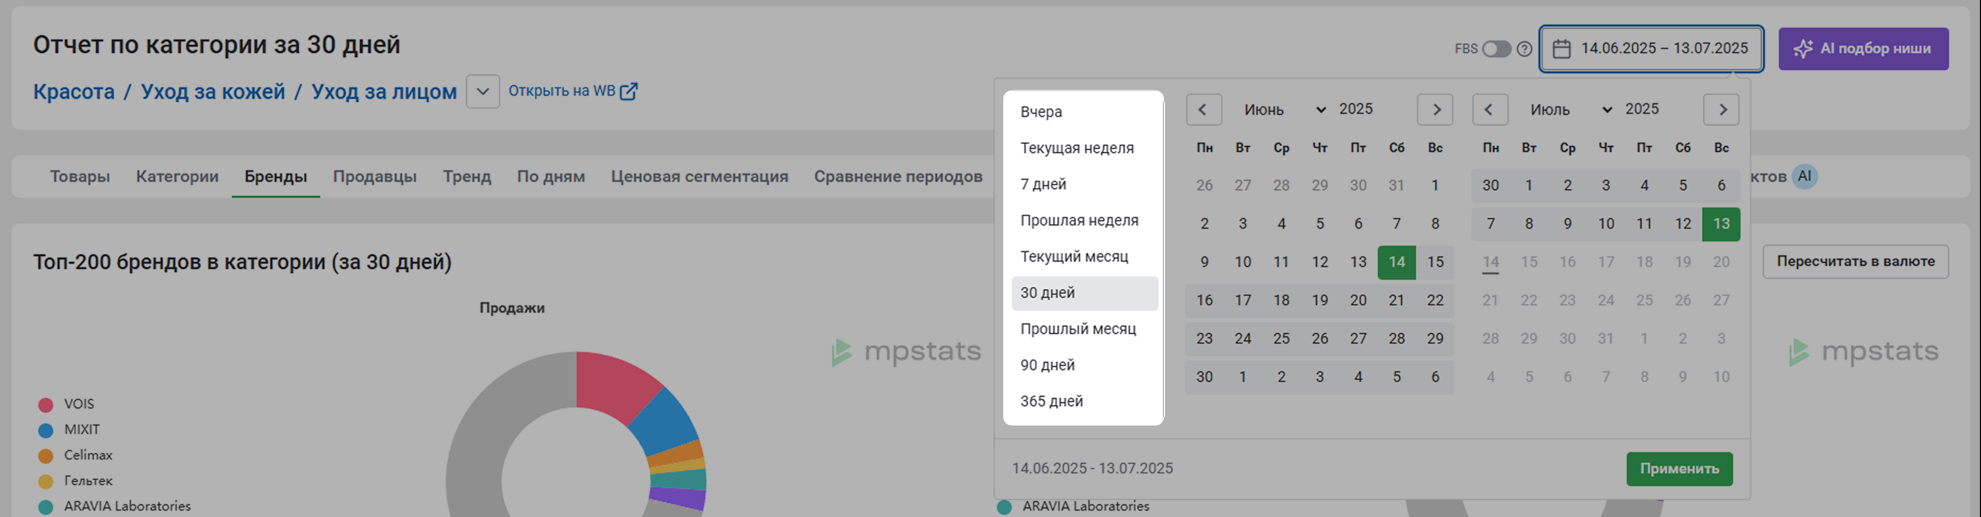Select June 30 in calendar

(1204, 378)
